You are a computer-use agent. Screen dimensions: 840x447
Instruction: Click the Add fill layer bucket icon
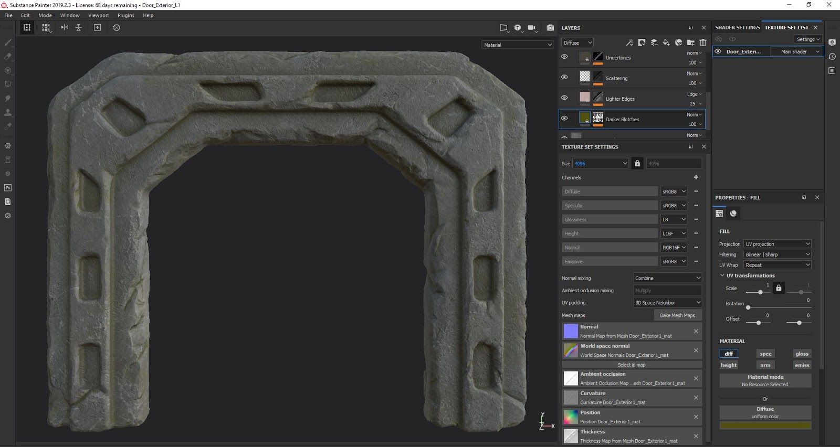pos(666,42)
